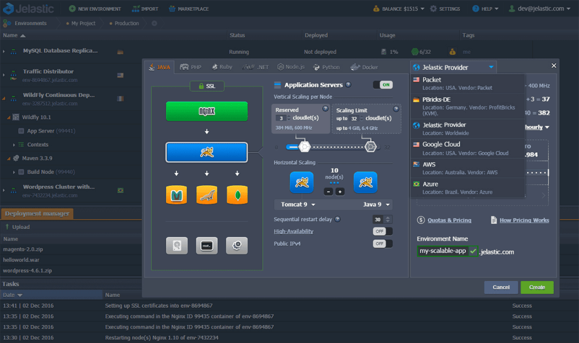This screenshot has height=343, width=579.
Task: Open the hourly pricing period dropdown
Action: [x=537, y=127]
